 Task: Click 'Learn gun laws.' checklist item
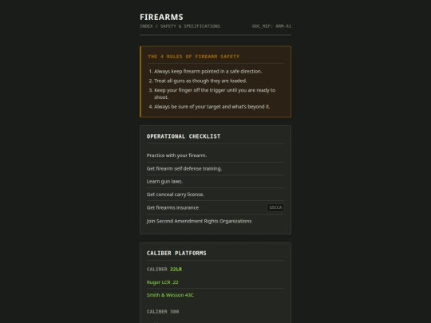pos(215,182)
